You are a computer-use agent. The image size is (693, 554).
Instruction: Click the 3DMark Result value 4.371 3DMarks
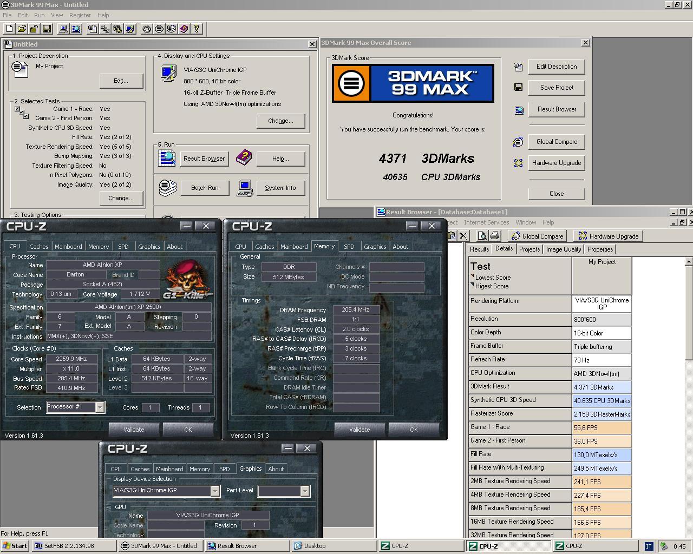click(602, 387)
